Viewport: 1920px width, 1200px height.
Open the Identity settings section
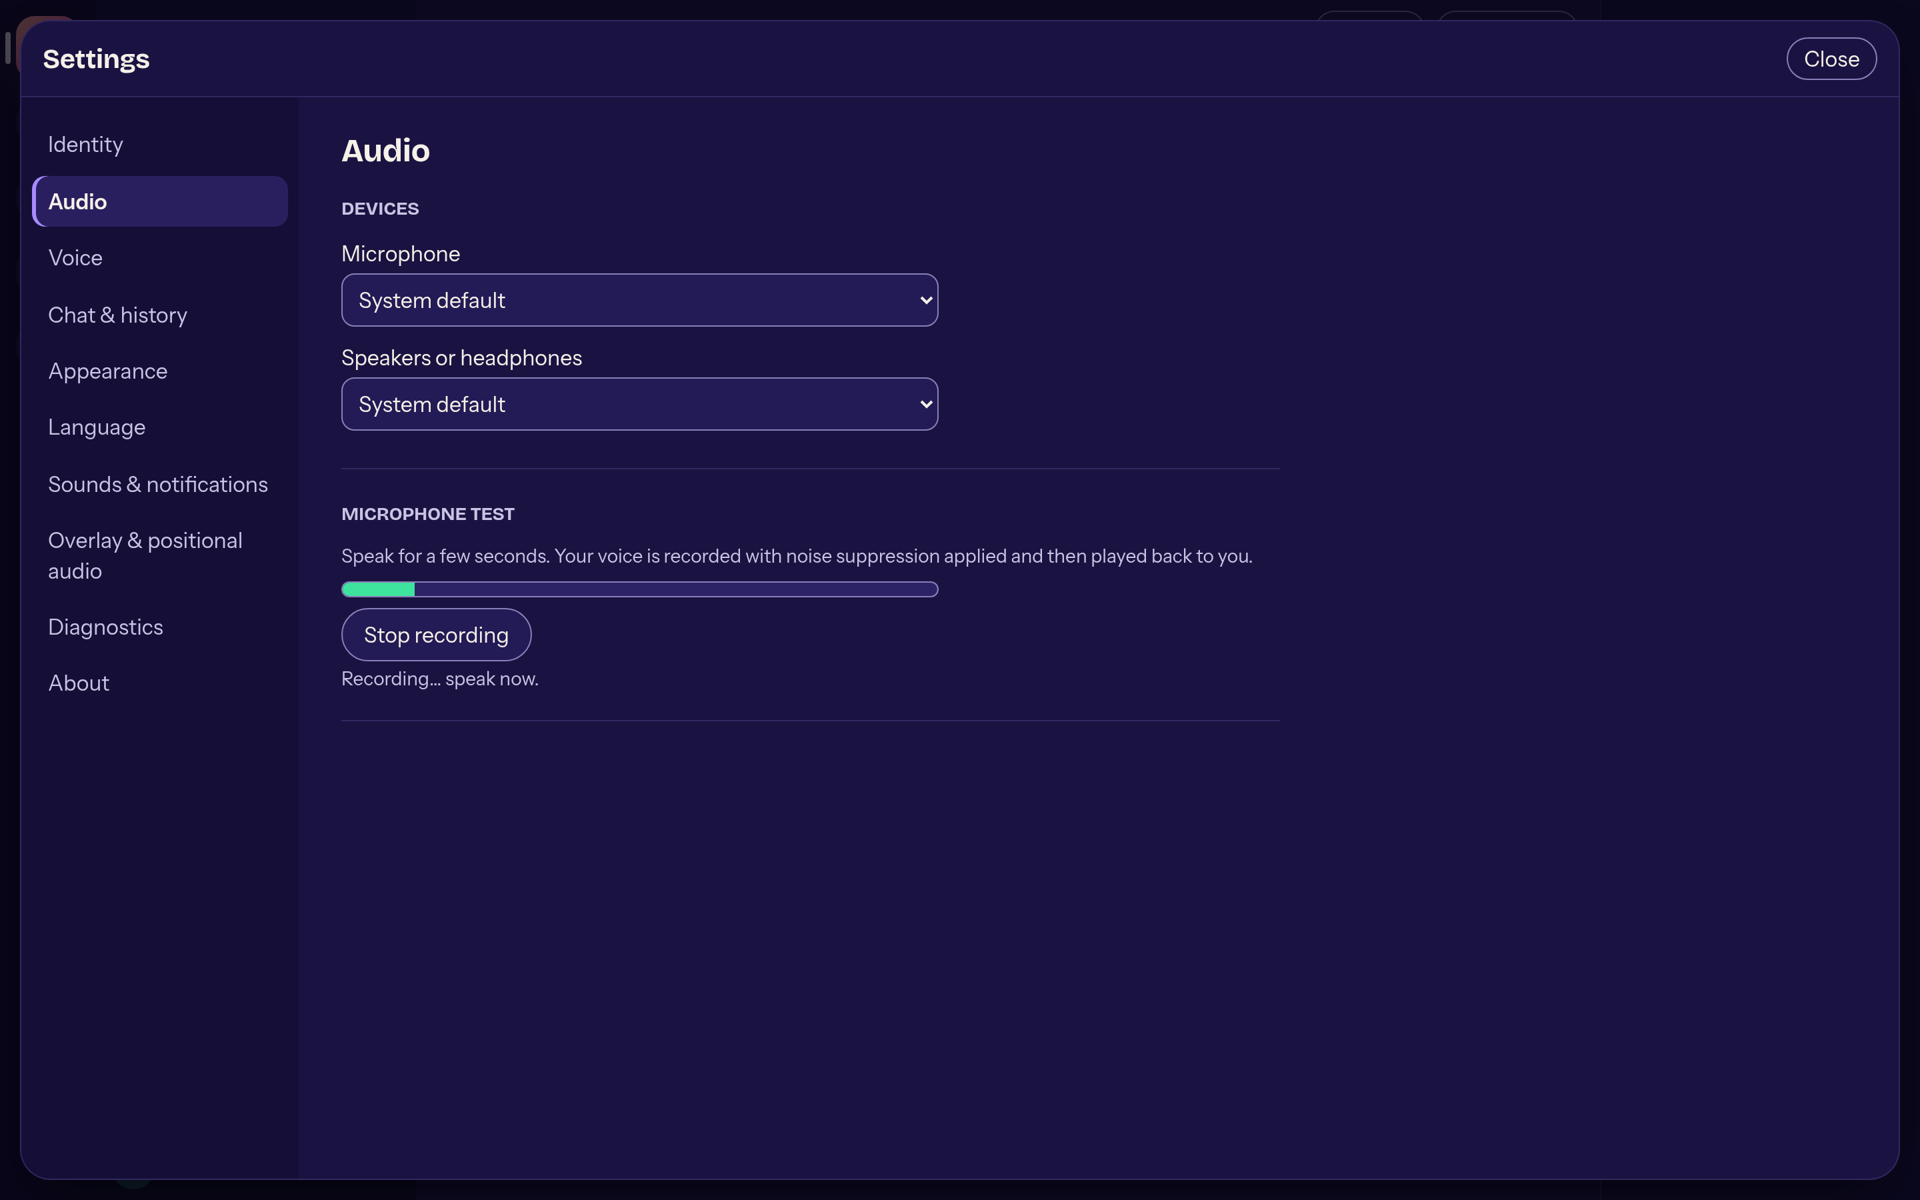(159, 145)
